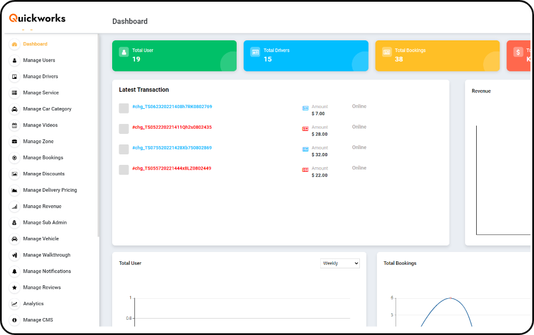Click the card icon beside $ 32.00 amount
Viewport: 534px width, 335px height.
(x=305, y=149)
